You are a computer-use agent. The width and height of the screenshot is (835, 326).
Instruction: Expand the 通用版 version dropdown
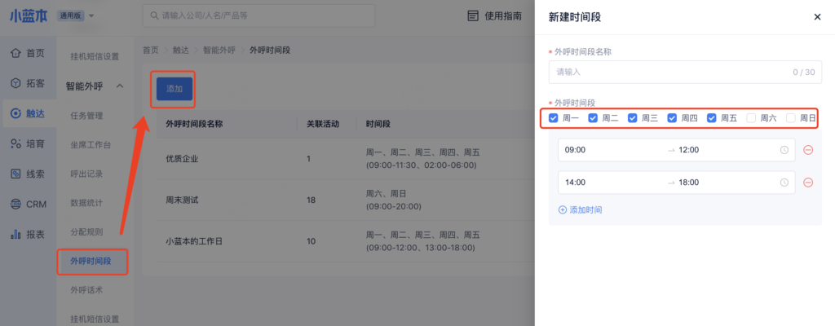tap(91, 15)
